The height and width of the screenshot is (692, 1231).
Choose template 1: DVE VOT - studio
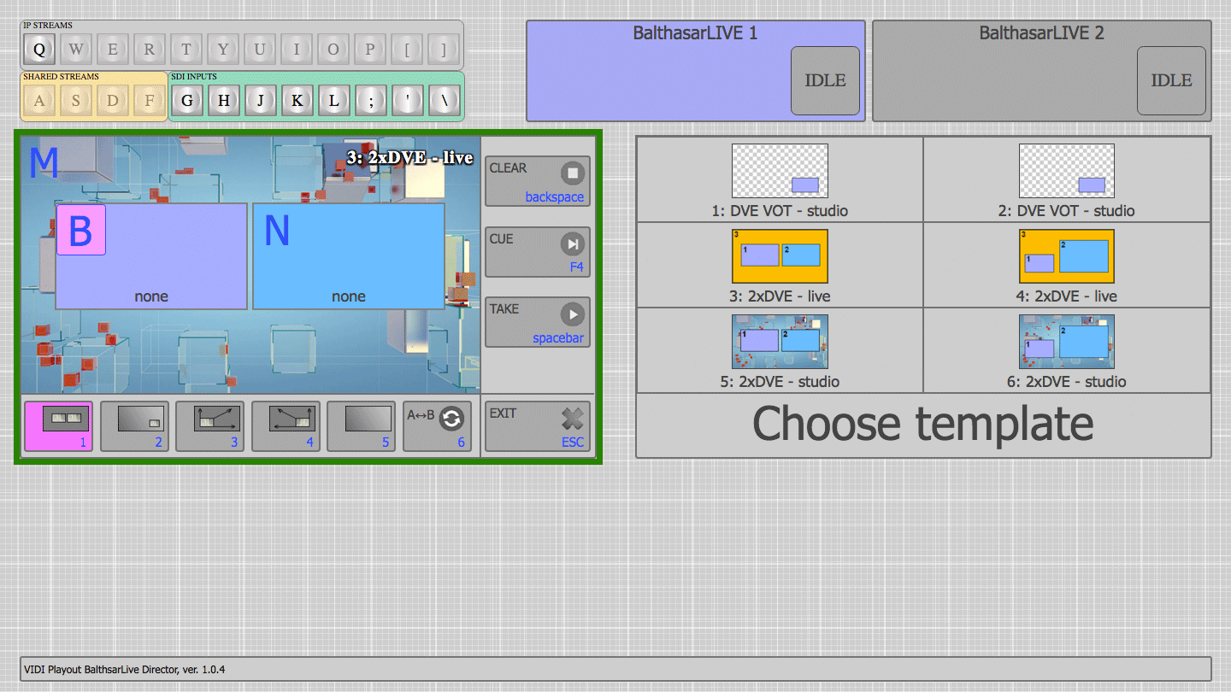780,179
